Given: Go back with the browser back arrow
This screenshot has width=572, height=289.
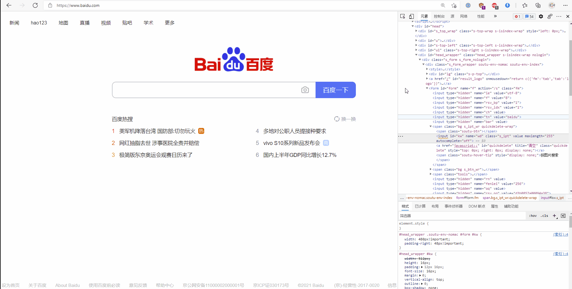Looking at the screenshot, I should (9, 5).
